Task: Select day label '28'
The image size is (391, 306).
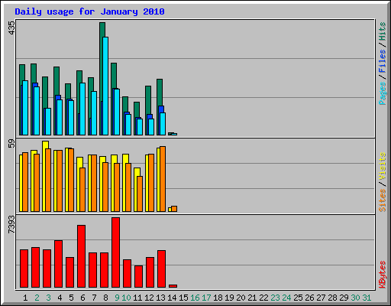Action: 332,298
